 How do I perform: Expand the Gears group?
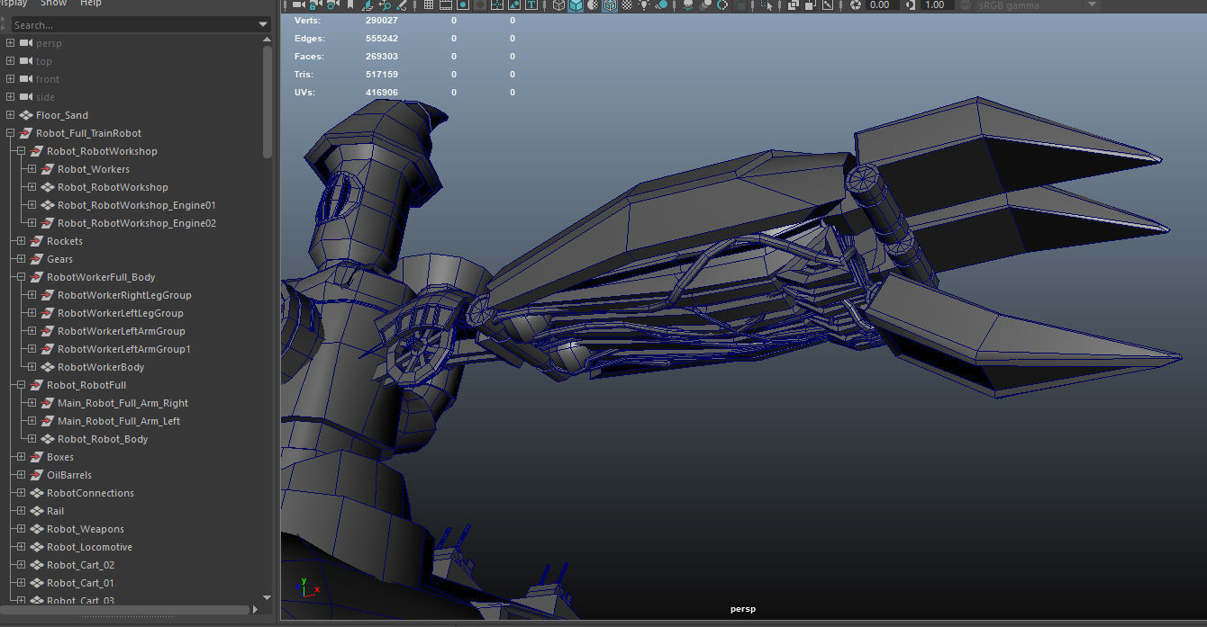pos(21,259)
